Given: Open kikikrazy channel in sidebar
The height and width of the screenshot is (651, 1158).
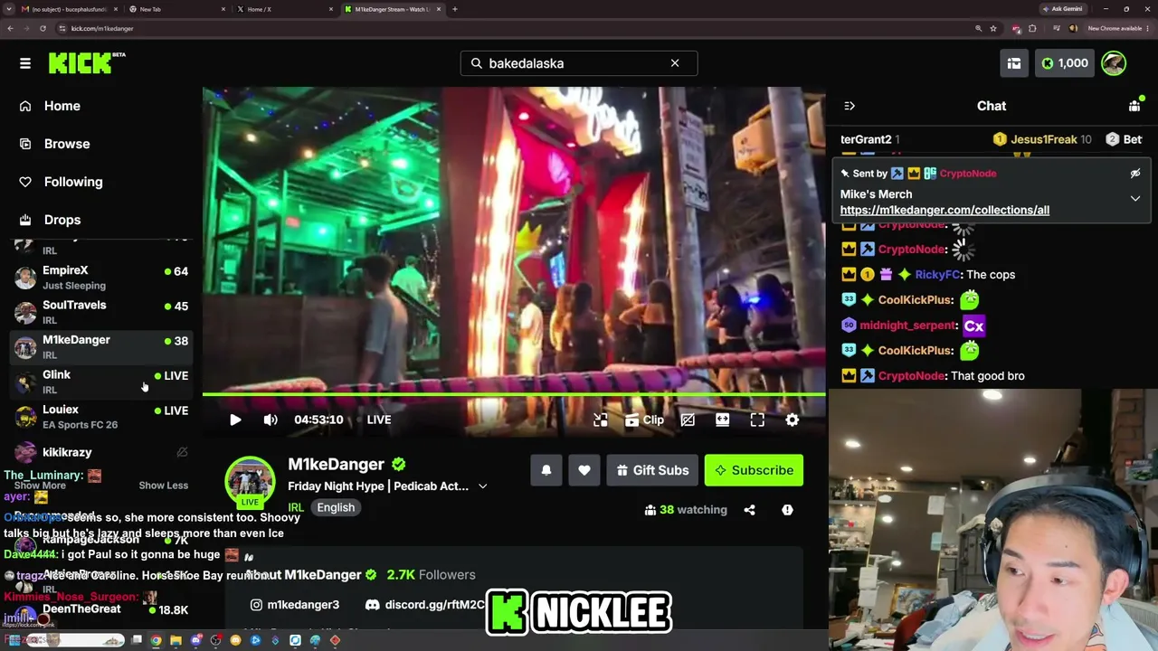Looking at the screenshot, I should tap(101, 452).
